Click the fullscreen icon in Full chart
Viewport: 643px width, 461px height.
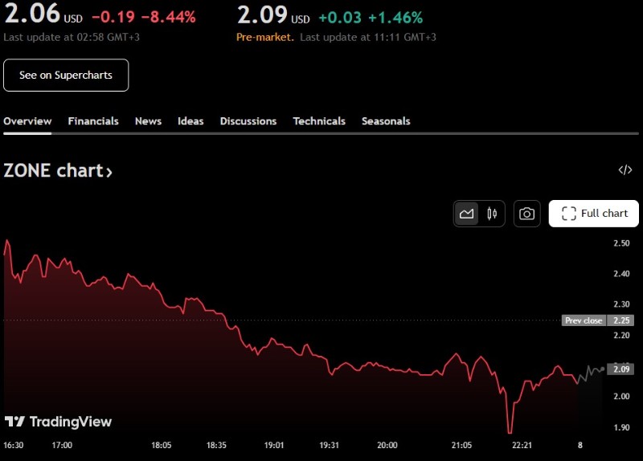tap(569, 214)
